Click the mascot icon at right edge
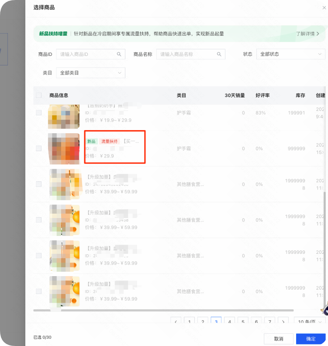Viewport: 328px width, 346px height. point(324,310)
